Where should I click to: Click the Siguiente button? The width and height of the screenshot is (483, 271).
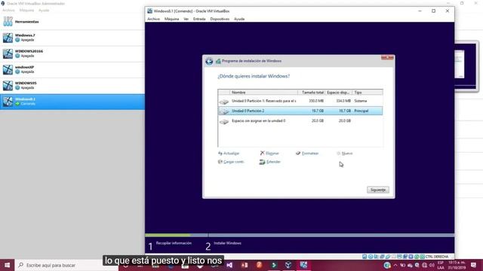click(x=378, y=190)
